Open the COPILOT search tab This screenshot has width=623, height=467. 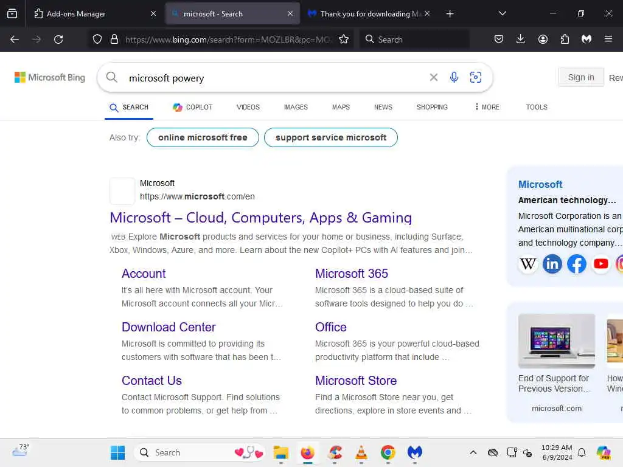[x=193, y=107]
